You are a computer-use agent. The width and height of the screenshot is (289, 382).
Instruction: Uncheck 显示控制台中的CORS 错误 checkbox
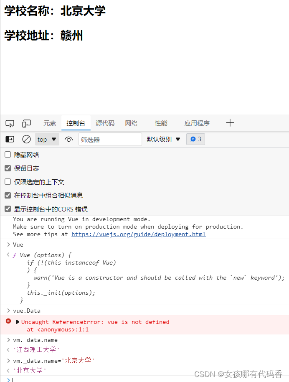pos(8,209)
